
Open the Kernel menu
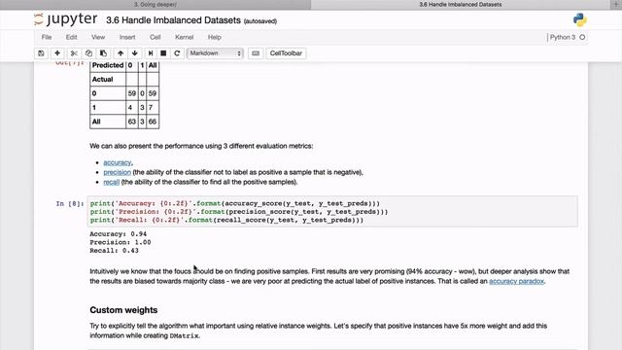[184, 37]
